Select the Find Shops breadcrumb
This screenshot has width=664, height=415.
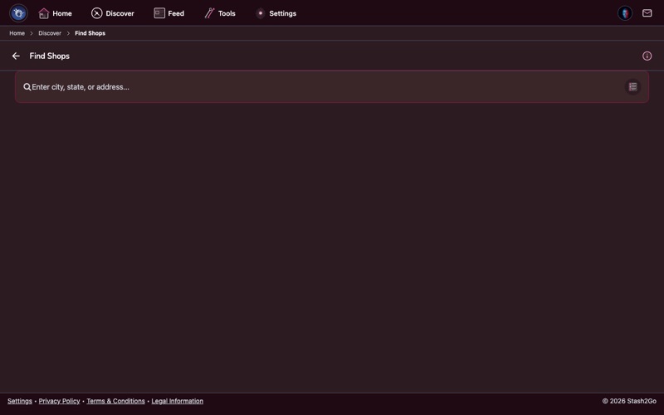pos(90,33)
